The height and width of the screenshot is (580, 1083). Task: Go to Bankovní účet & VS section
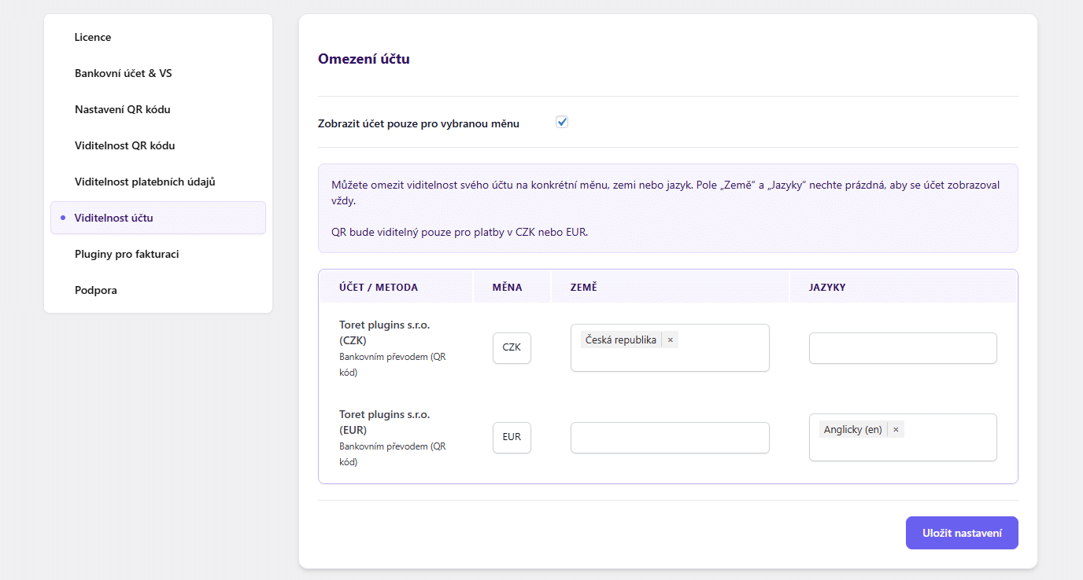pos(123,73)
